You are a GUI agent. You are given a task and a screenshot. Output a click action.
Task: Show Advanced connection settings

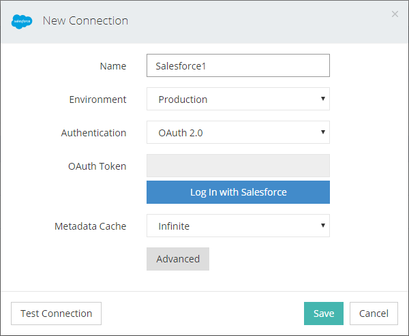[x=178, y=259]
